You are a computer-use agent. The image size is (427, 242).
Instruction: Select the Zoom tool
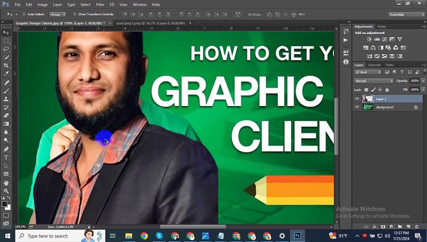[6, 191]
